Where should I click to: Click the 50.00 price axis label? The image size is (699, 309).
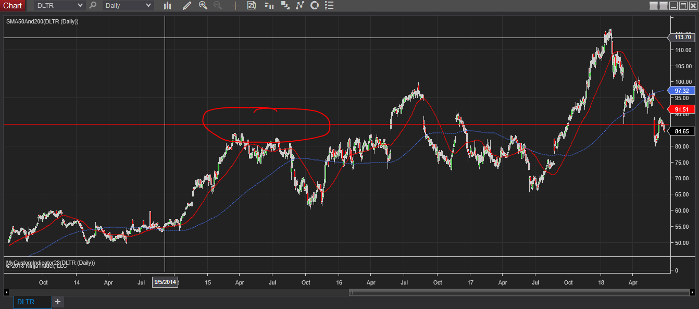(x=683, y=243)
